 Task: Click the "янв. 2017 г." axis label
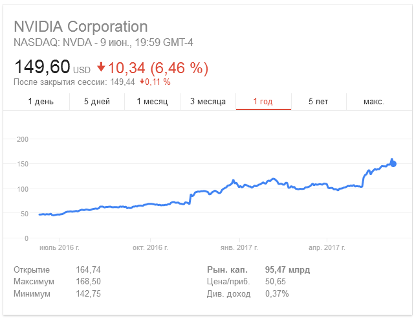click(239, 247)
